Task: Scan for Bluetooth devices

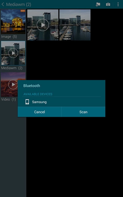Action: 83,112
